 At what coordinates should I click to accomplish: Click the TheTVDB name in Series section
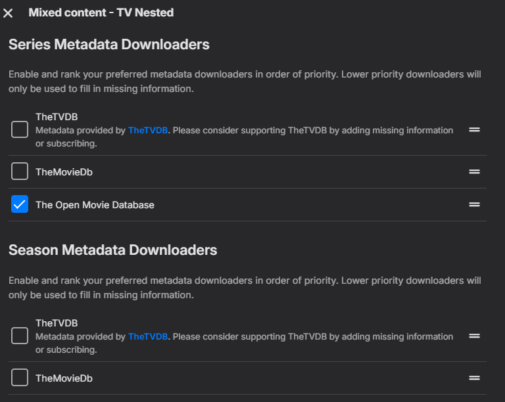[x=57, y=117]
